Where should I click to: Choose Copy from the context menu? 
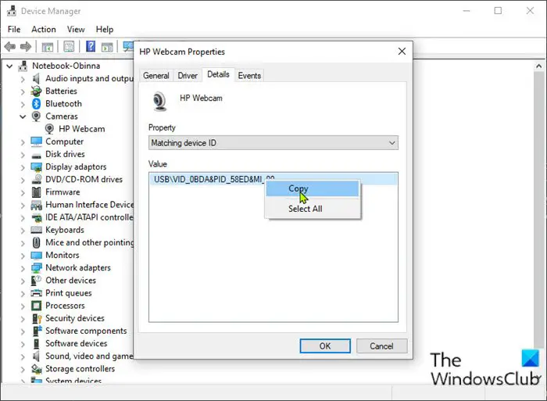pyautogui.click(x=313, y=189)
